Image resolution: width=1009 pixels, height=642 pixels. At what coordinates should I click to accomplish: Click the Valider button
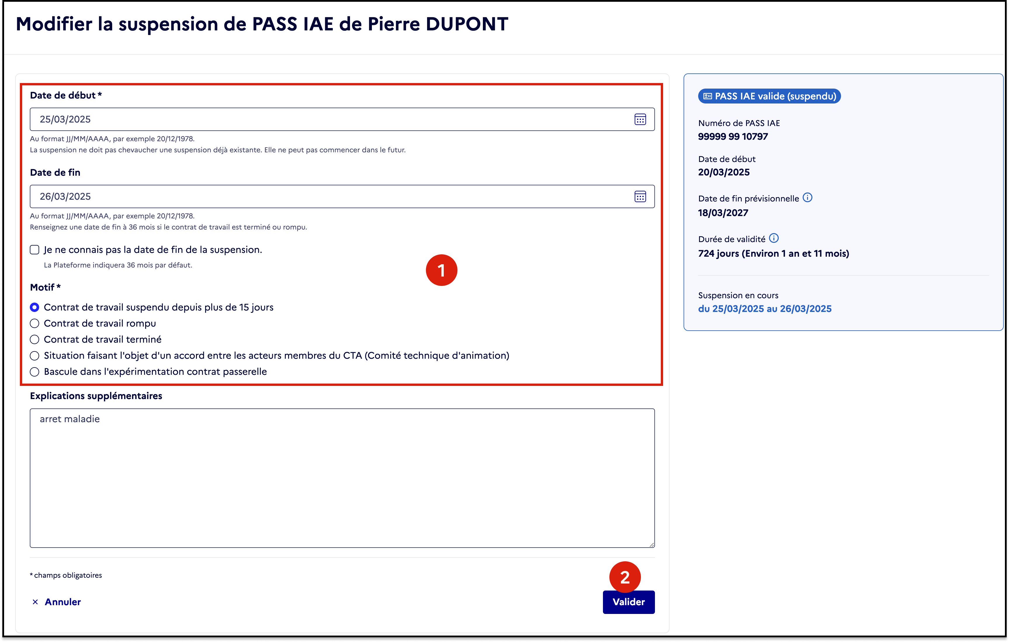629,602
